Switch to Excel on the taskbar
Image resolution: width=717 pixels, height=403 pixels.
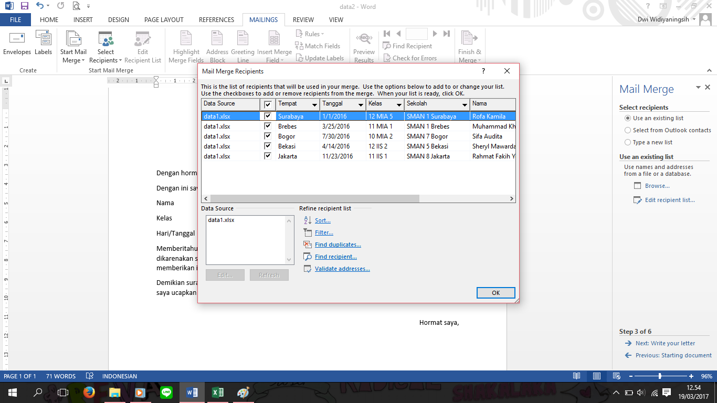click(x=218, y=392)
